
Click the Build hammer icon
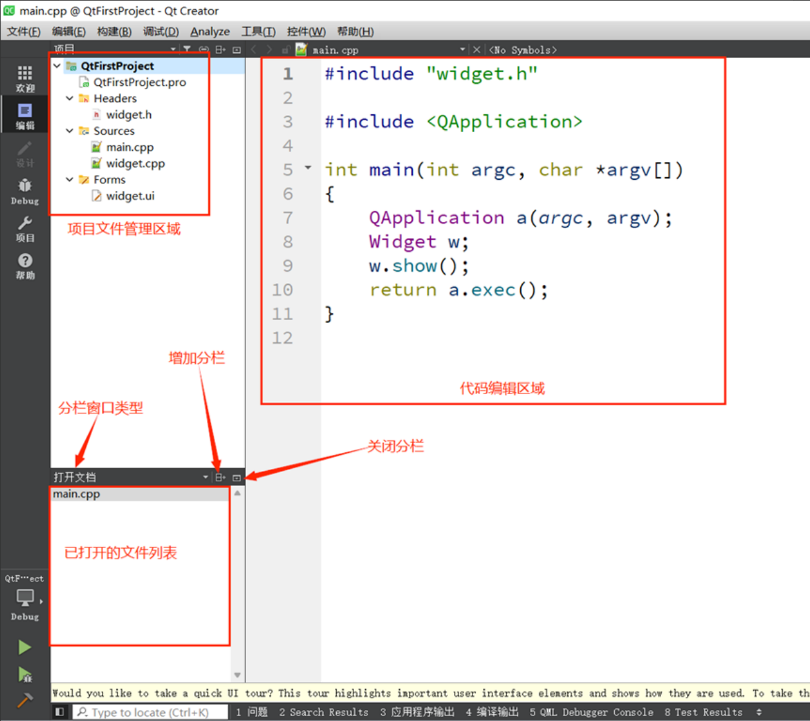(25, 700)
